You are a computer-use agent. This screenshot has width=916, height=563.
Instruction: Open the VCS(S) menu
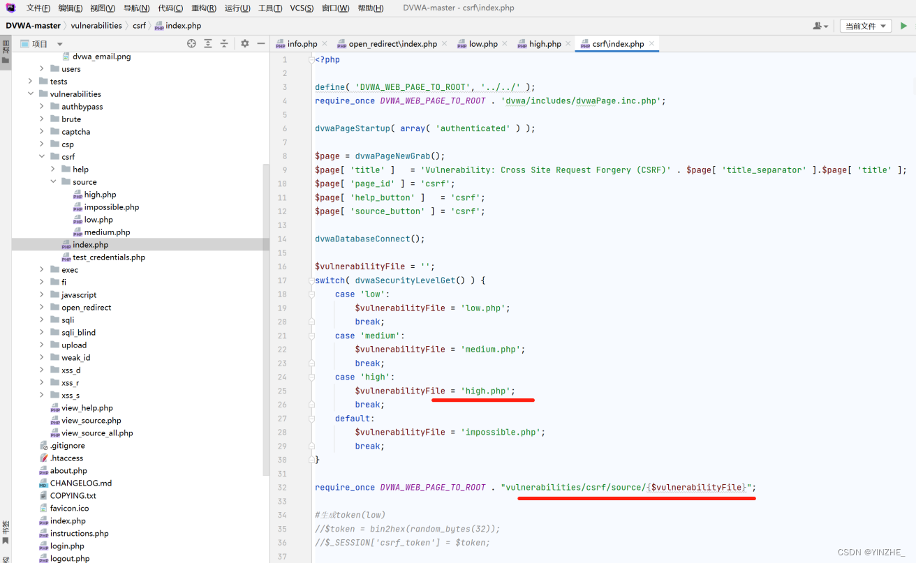point(302,8)
